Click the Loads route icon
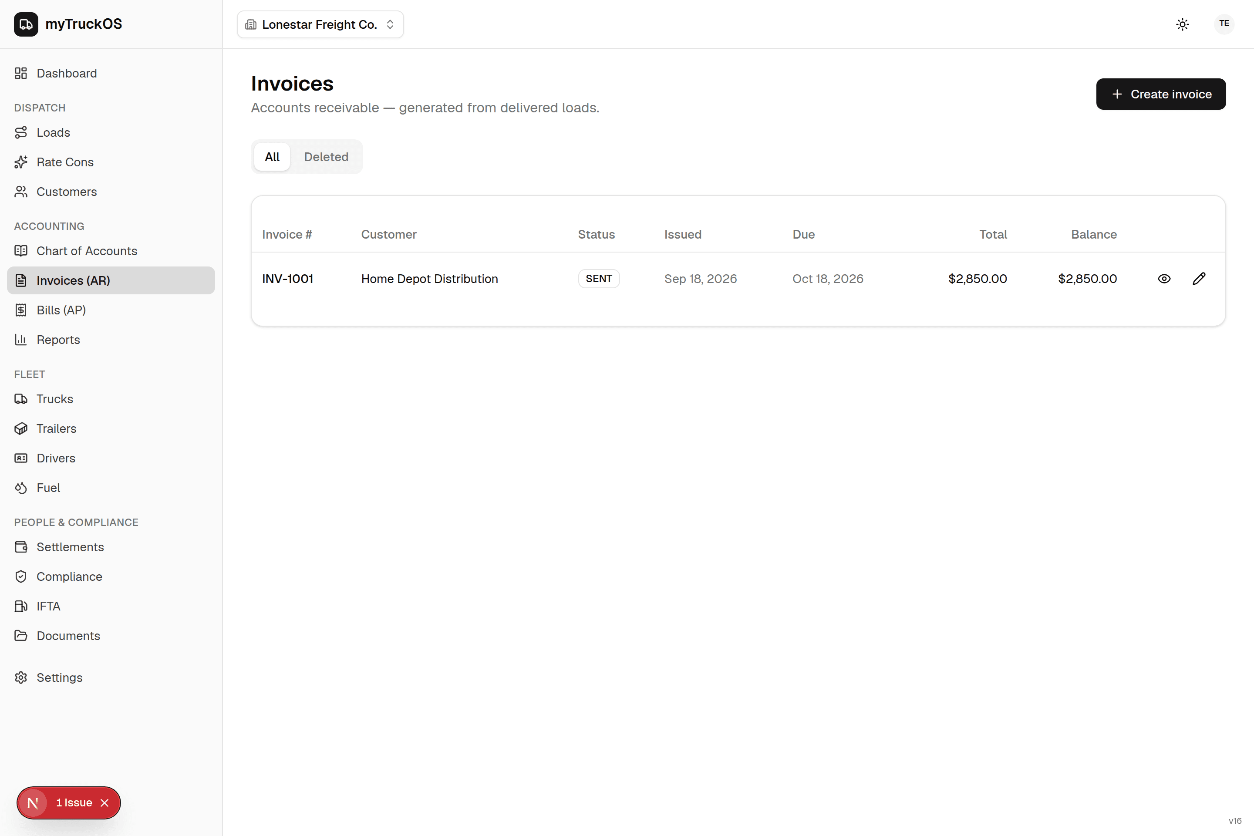The width and height of the screenshot is (1254, 836). point(21,132)
